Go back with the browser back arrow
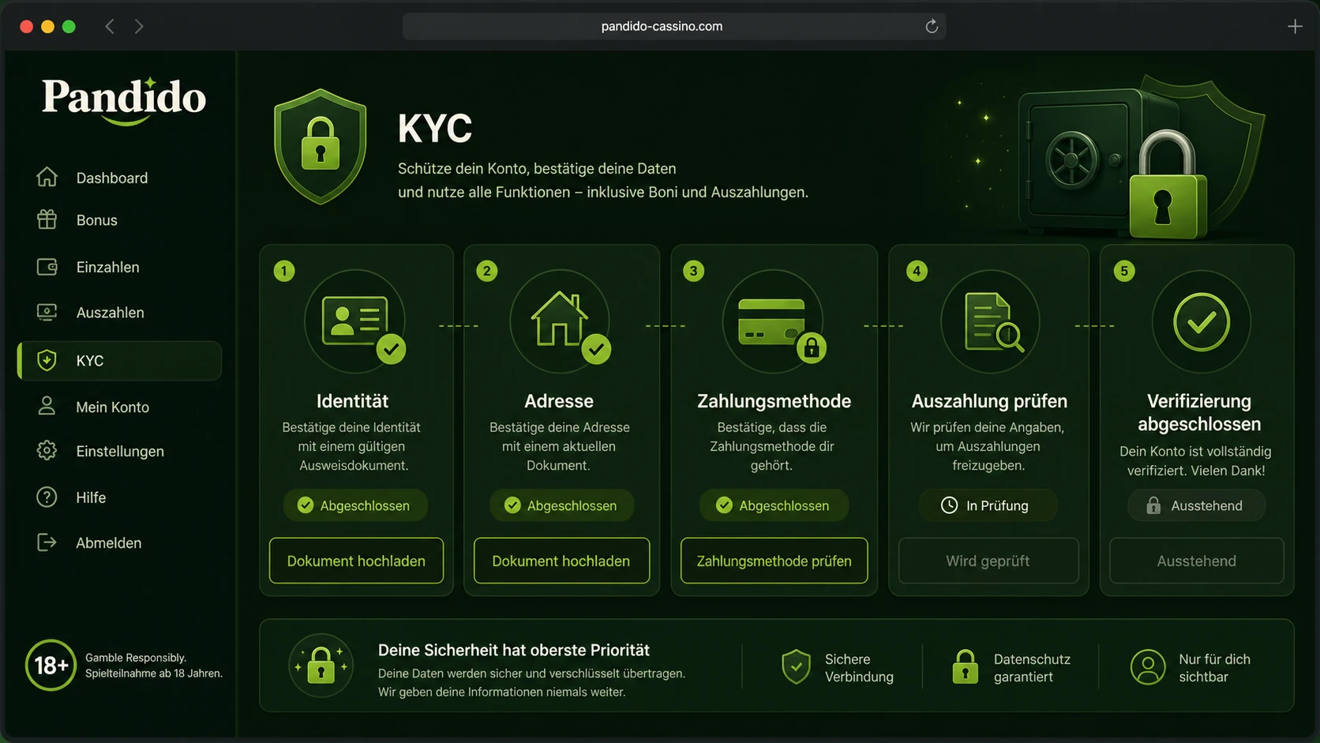1320x743 pixels. (110, 26)
